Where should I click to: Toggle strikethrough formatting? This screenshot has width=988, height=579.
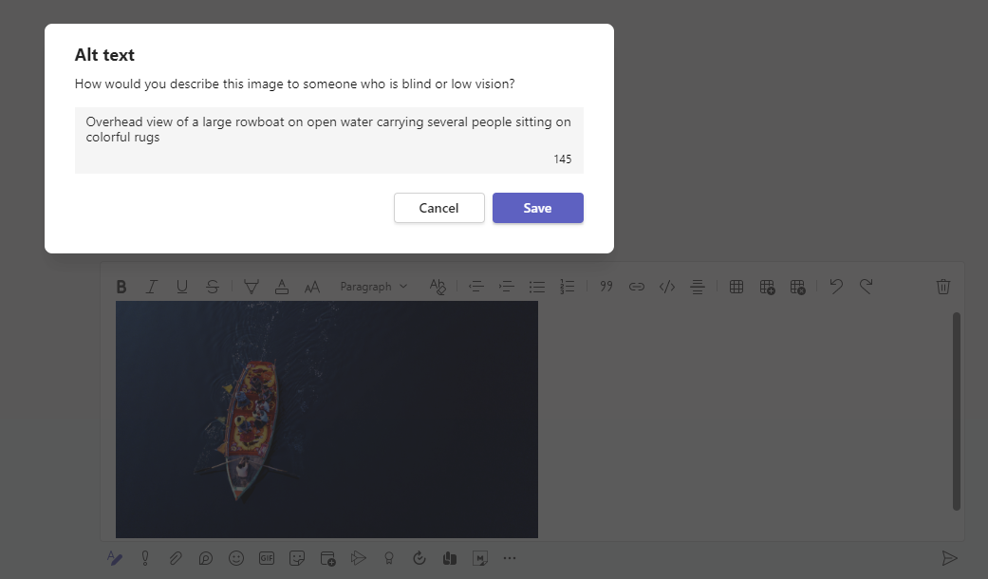click(x=213, y=286)
